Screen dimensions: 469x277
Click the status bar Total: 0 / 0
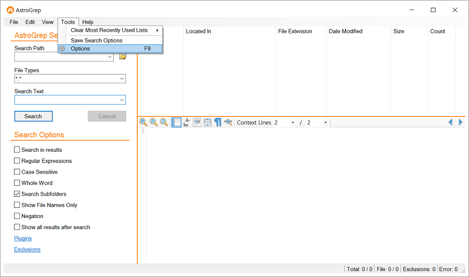click(359, 269)
